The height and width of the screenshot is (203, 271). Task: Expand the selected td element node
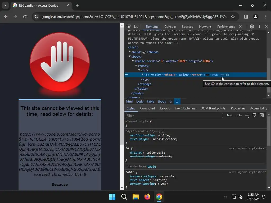(142, 74)
